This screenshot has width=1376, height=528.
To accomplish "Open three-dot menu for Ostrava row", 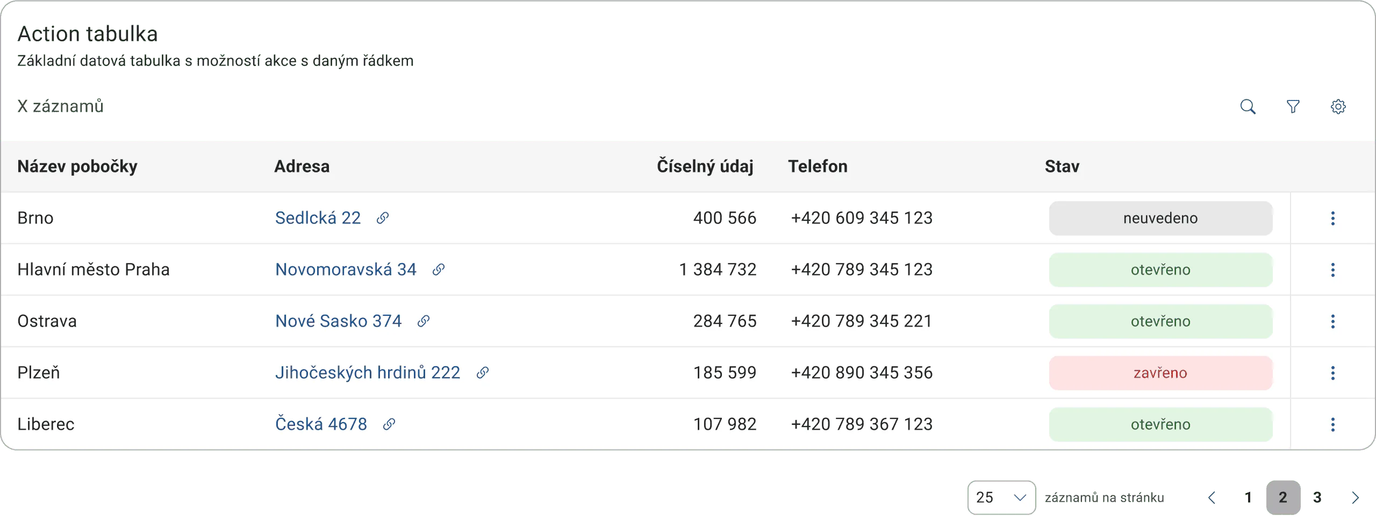I will [x=1332, y=321].
